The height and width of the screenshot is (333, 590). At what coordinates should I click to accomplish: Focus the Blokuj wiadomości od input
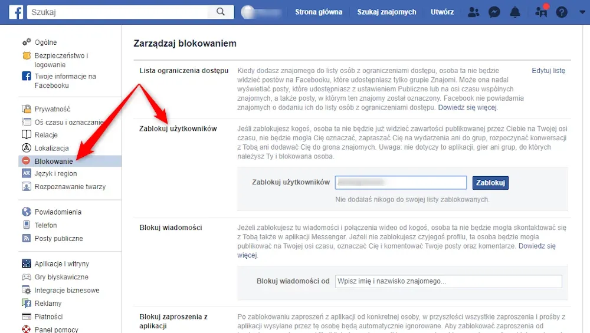(x=448, y=281)
